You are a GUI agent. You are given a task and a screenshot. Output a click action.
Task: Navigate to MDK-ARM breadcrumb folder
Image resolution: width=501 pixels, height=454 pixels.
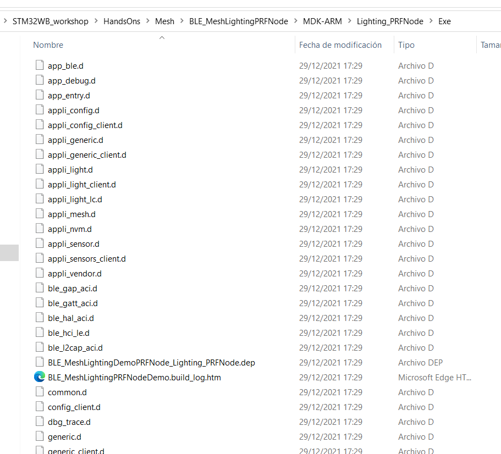click(x=322, y=21)
